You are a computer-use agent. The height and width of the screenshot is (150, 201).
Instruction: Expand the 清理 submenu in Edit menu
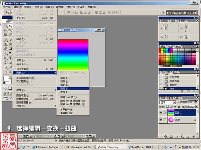point(35,90)
